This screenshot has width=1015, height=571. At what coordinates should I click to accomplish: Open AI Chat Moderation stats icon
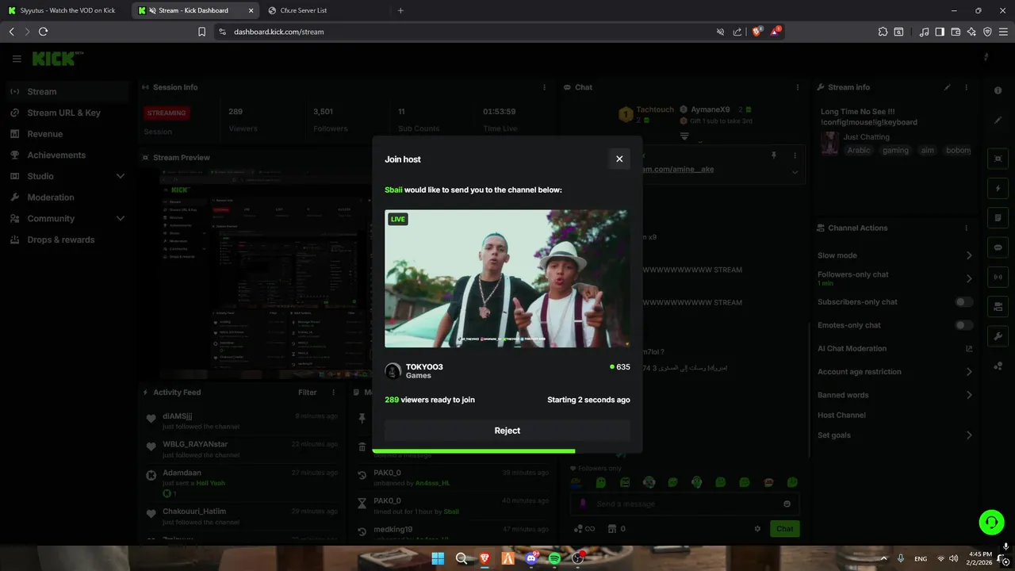click(x=968, y=348)
